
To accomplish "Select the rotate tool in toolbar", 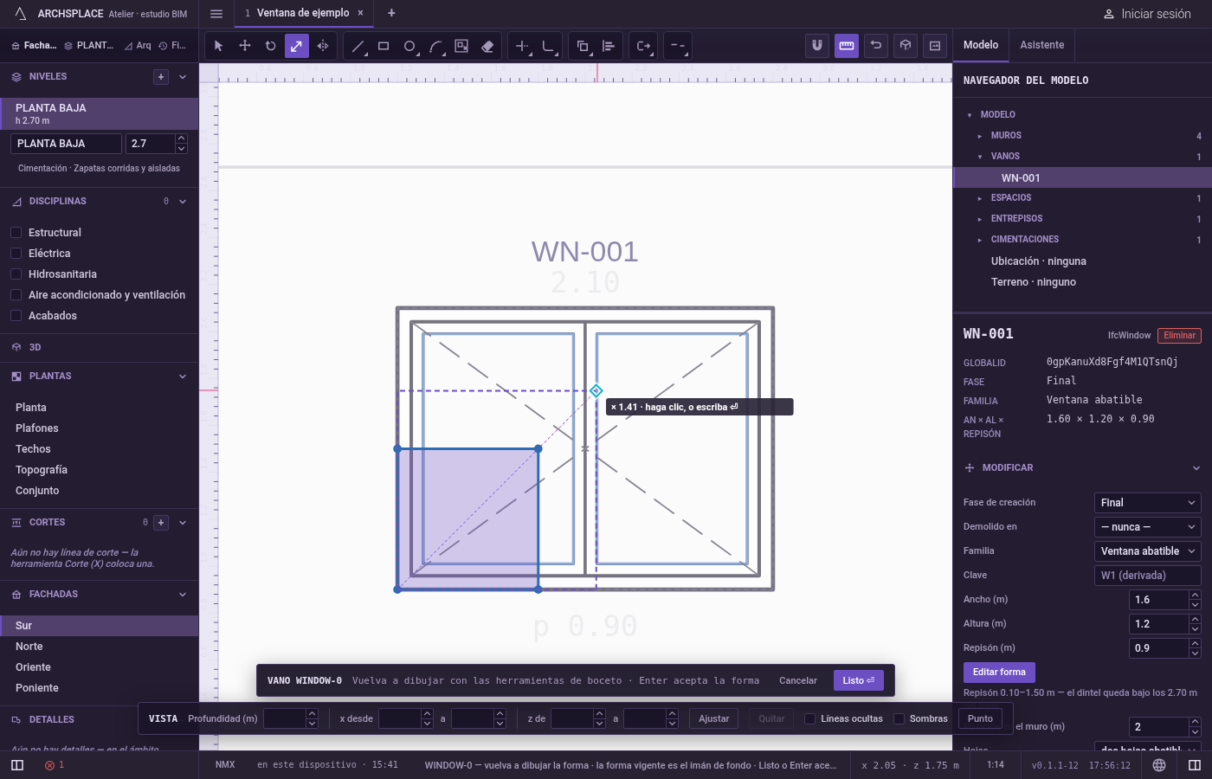I will point(270,46).
